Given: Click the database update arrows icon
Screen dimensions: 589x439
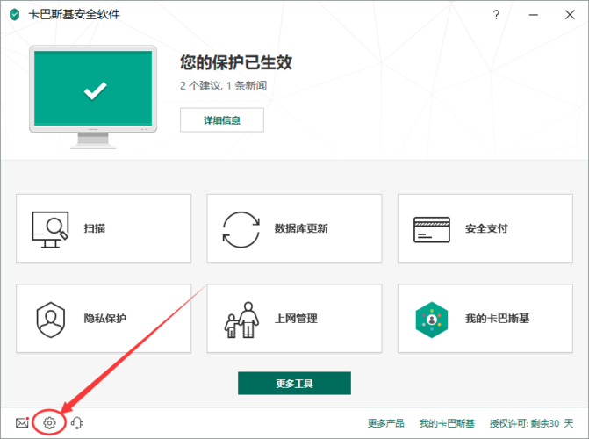Looking at the screenshot, I should click(241, 229).
